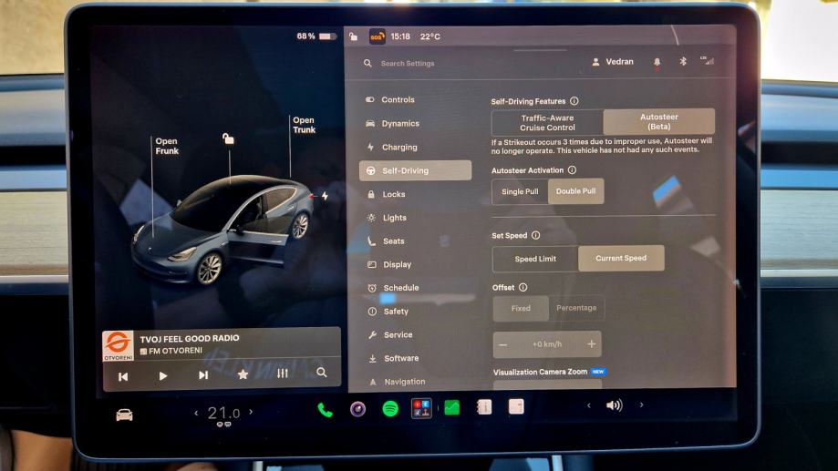Open the green Energy app

tap(452, 408)
